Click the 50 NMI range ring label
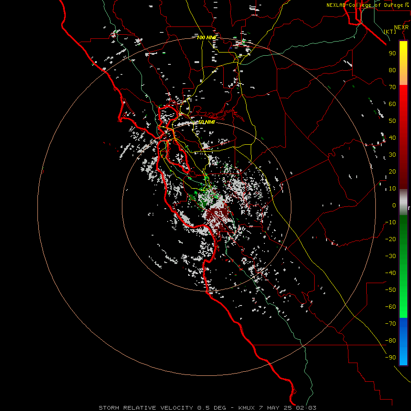This screenshot has width=411, height=411. (x=206, y=122)
